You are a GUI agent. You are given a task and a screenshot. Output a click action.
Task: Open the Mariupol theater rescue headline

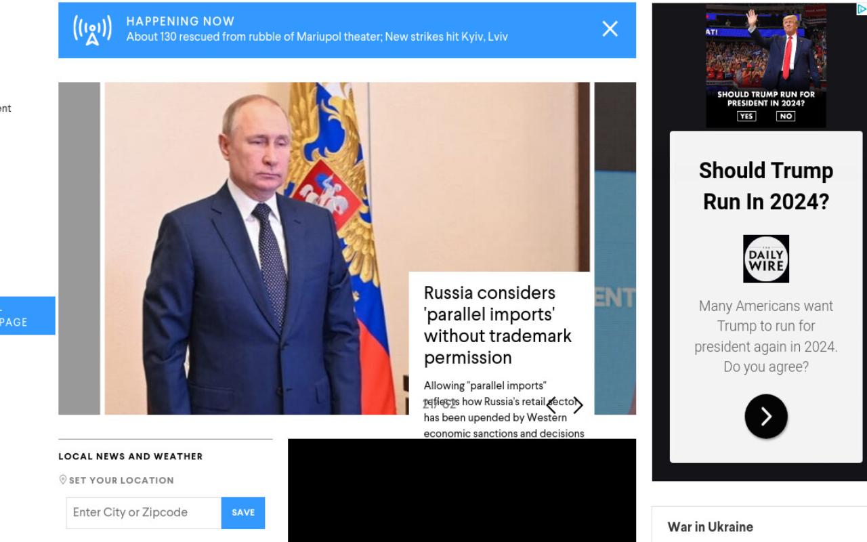pos(317,37)
